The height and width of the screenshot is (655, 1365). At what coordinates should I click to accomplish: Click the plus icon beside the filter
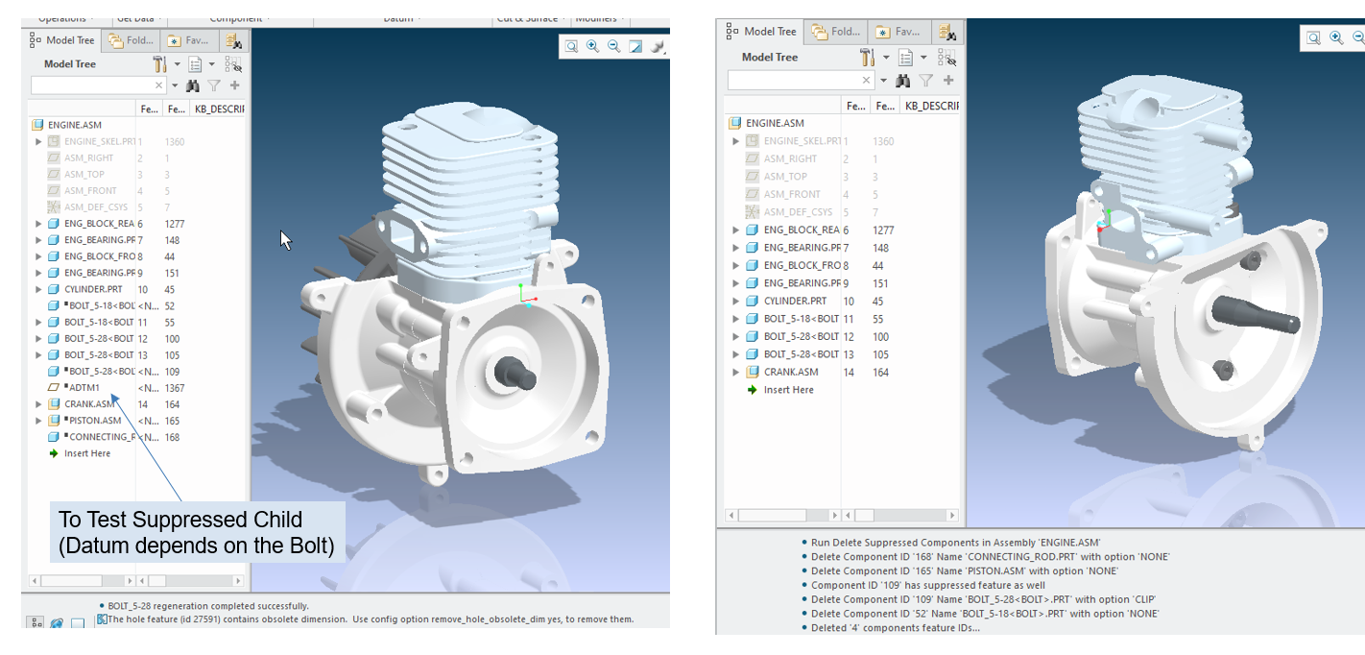pyautogui.click(x=234, y=85)
